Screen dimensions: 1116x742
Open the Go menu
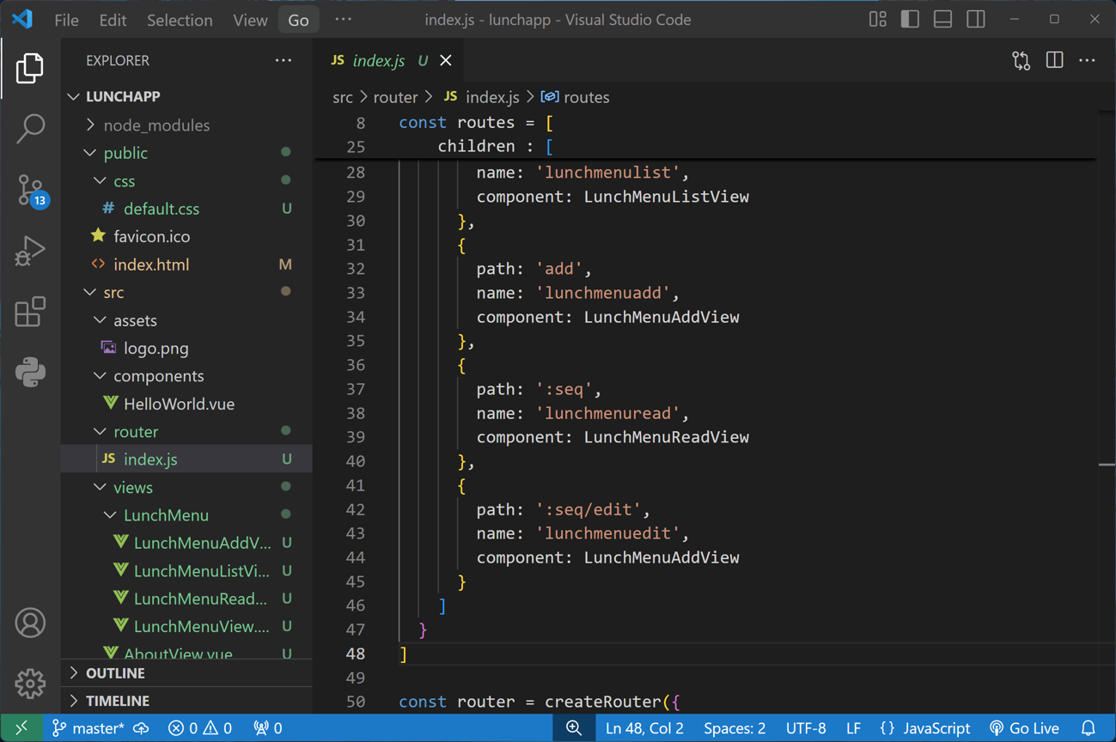(x=298, y=20)
